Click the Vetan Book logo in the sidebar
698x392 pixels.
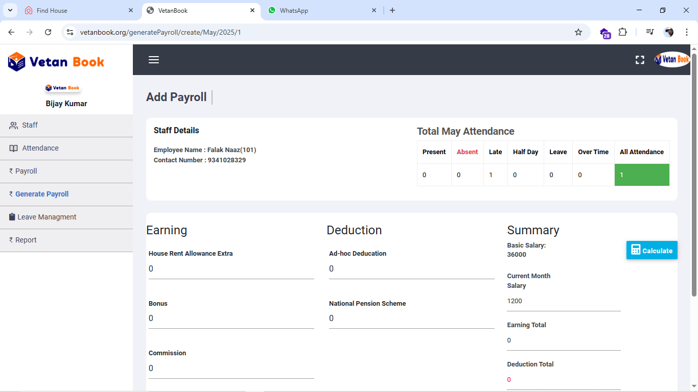(x=56, y=62)
